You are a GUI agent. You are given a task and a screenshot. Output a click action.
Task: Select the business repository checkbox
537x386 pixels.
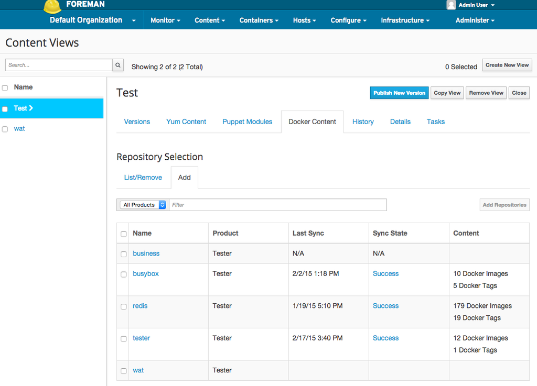[x=124, y=254]
